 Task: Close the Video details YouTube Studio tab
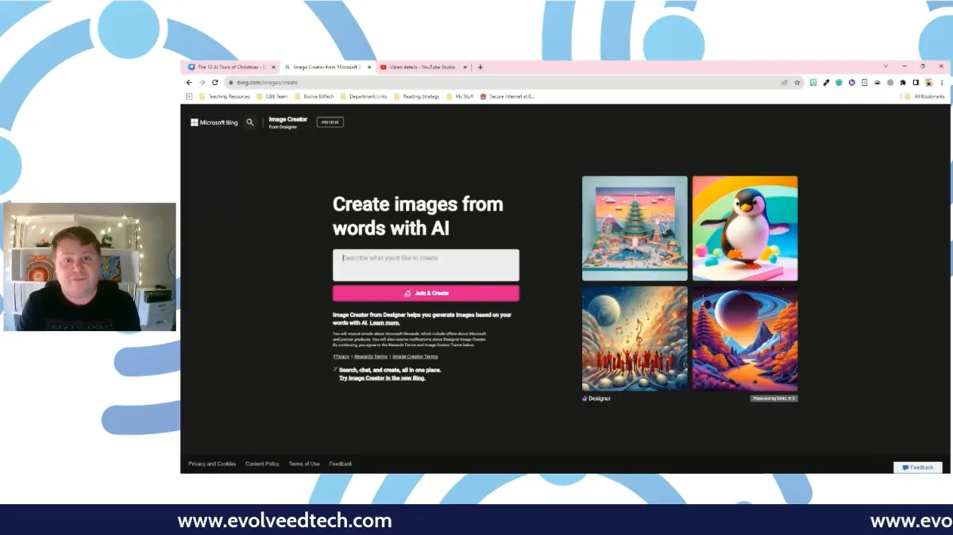point(465,67)
